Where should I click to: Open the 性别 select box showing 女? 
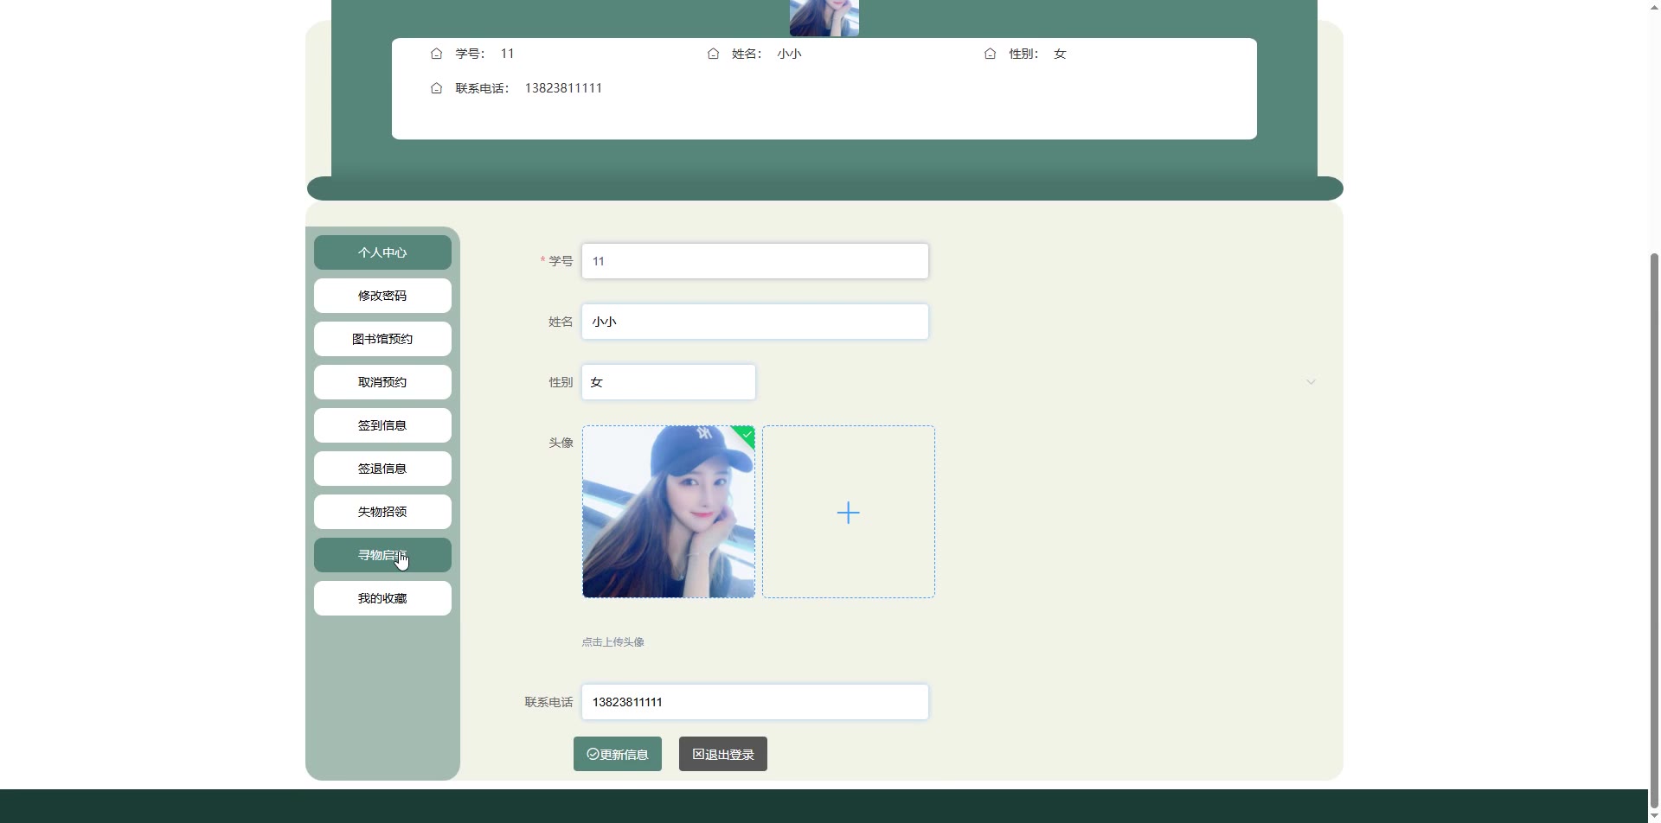click(668, 382)
